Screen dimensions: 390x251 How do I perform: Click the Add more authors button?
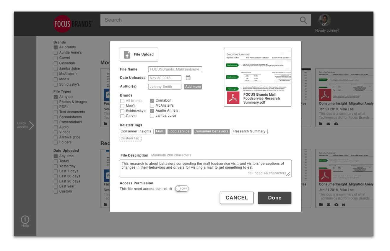click(x=193, y=87)
